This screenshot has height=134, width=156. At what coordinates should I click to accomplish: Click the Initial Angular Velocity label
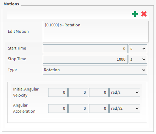tap(26, 92)
